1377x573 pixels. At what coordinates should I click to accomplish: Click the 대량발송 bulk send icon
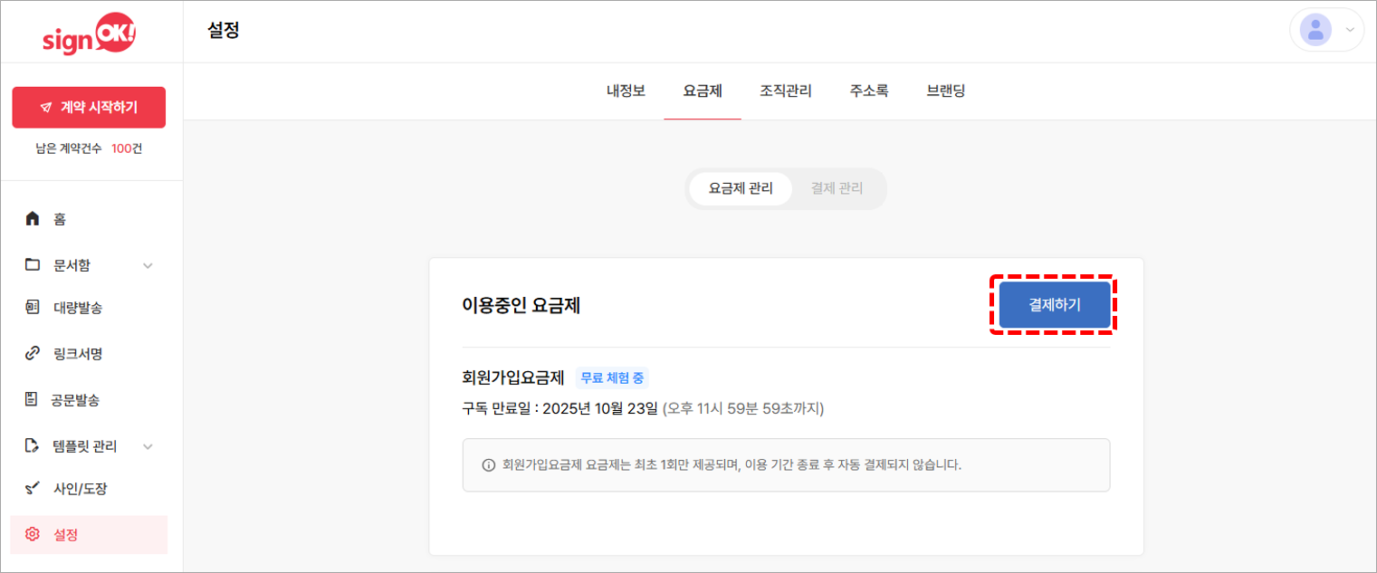(x=33, y=308)
